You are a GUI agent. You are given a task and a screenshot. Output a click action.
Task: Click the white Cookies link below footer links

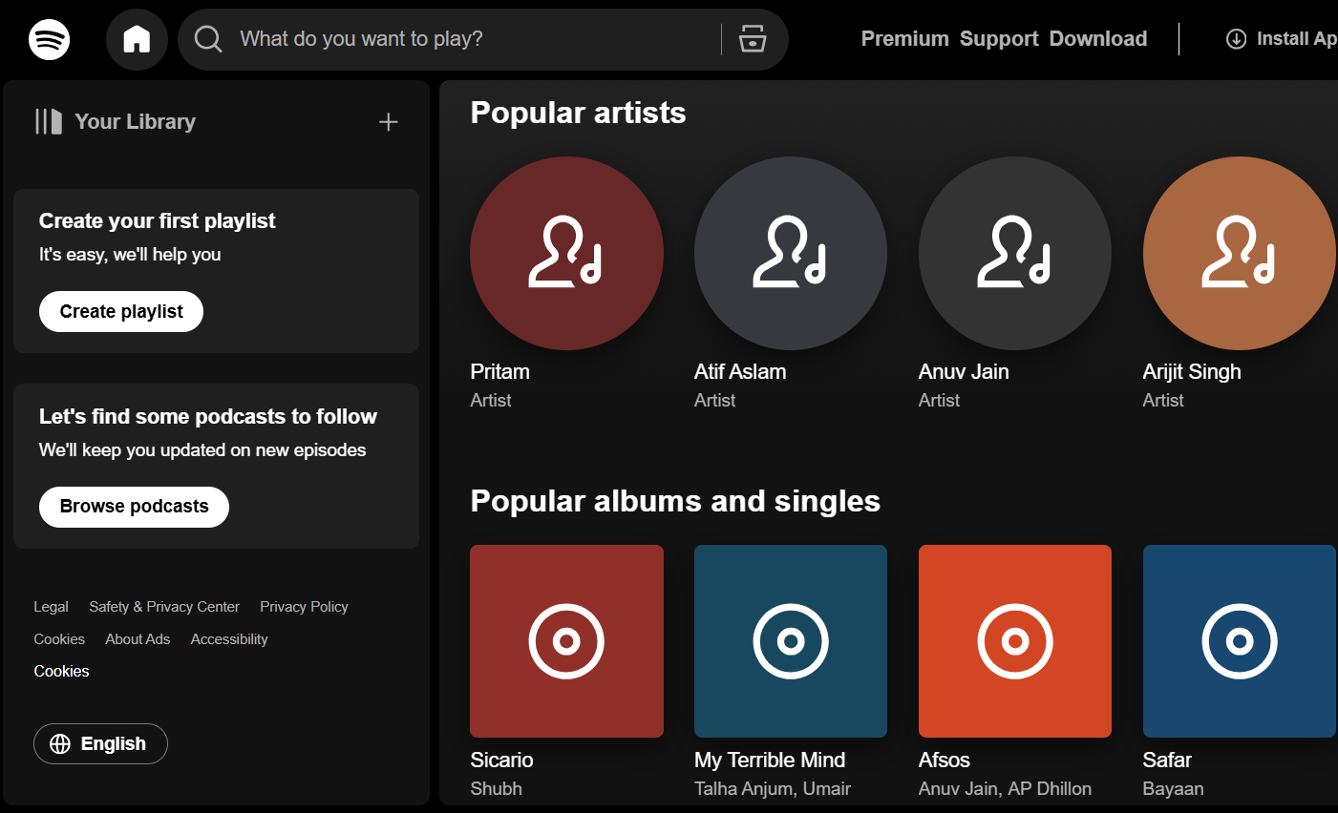(61, 672)
